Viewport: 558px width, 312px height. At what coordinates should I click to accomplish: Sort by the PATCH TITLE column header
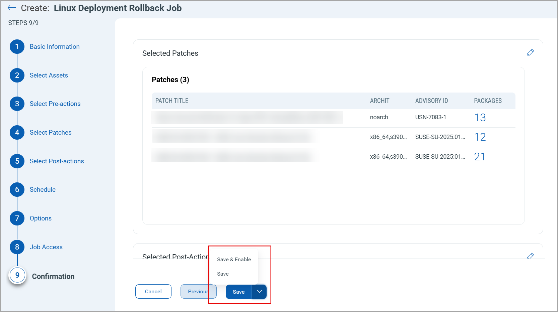[171, 101]
